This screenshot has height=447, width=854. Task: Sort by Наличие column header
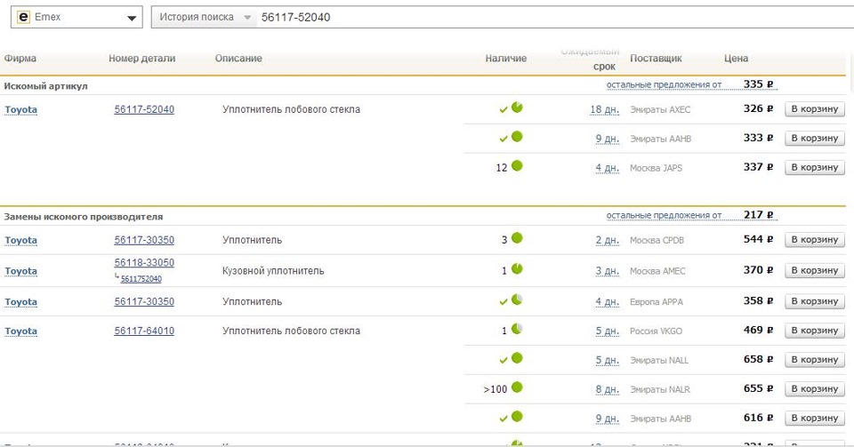click(505, 59)
